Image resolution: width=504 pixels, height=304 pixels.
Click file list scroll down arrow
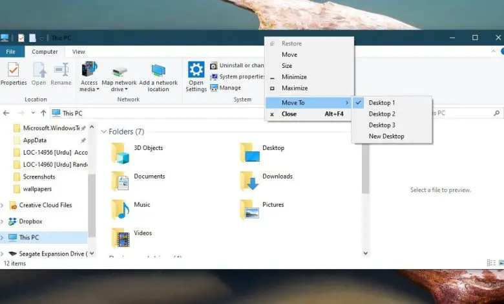pyautogui.click(x=366, y=253)
